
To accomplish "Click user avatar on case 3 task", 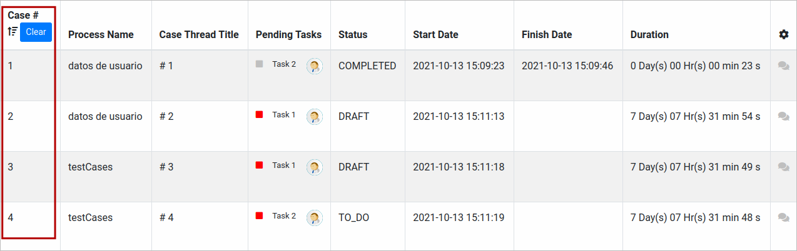I will pyautogui.click(x=315, y=167).
